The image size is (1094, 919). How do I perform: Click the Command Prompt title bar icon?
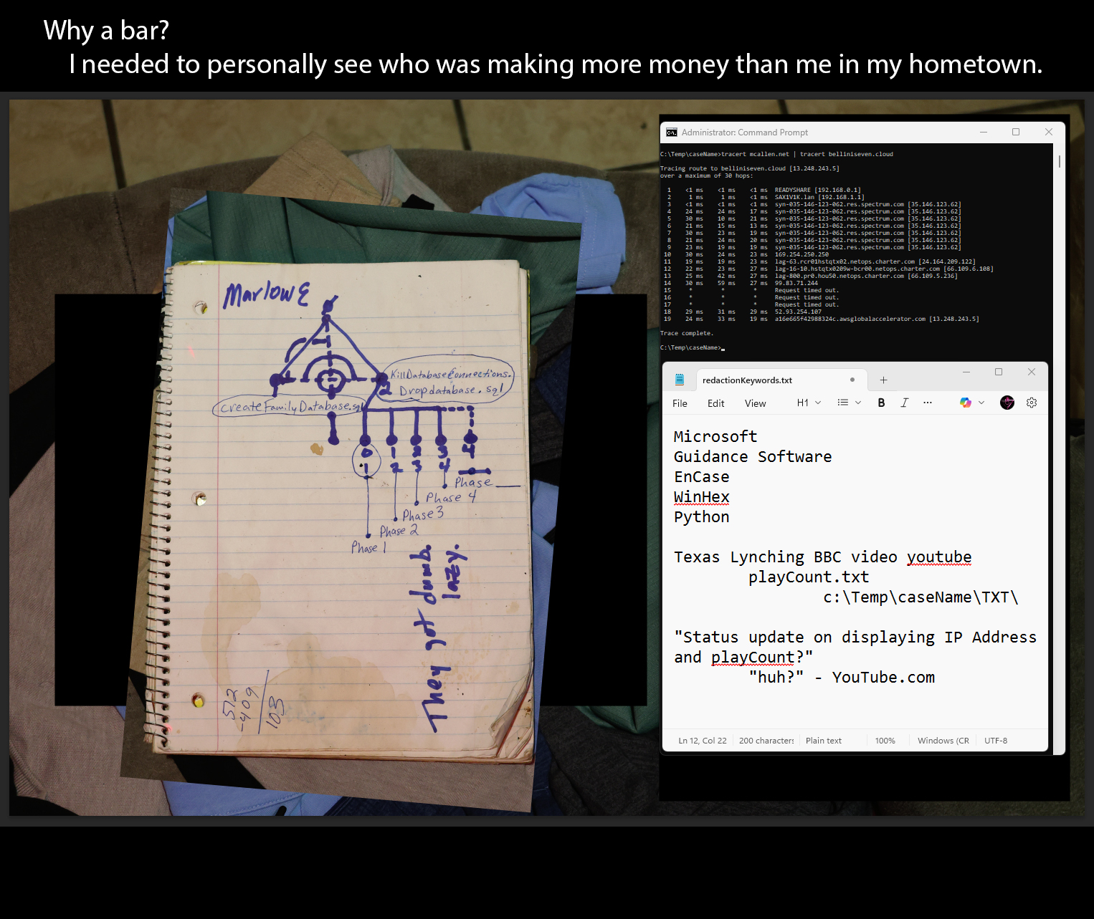[x=672, y=133]
